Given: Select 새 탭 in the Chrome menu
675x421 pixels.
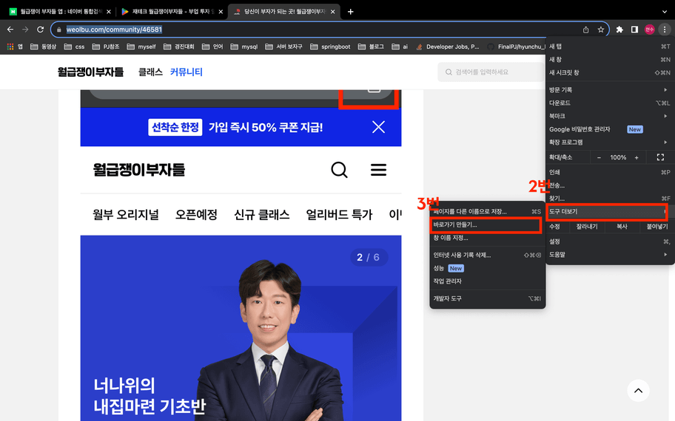Looking at the screenshot, I should [x=610, y=47].
